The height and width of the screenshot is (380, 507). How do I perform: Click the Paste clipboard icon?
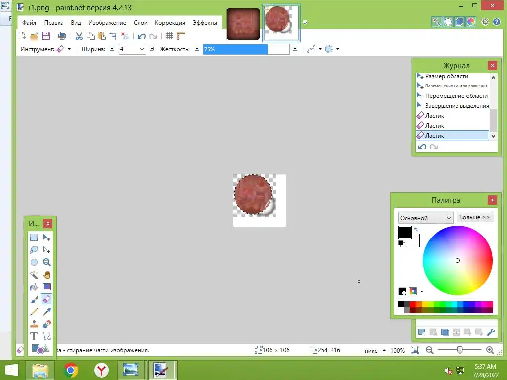click(102, 36)
